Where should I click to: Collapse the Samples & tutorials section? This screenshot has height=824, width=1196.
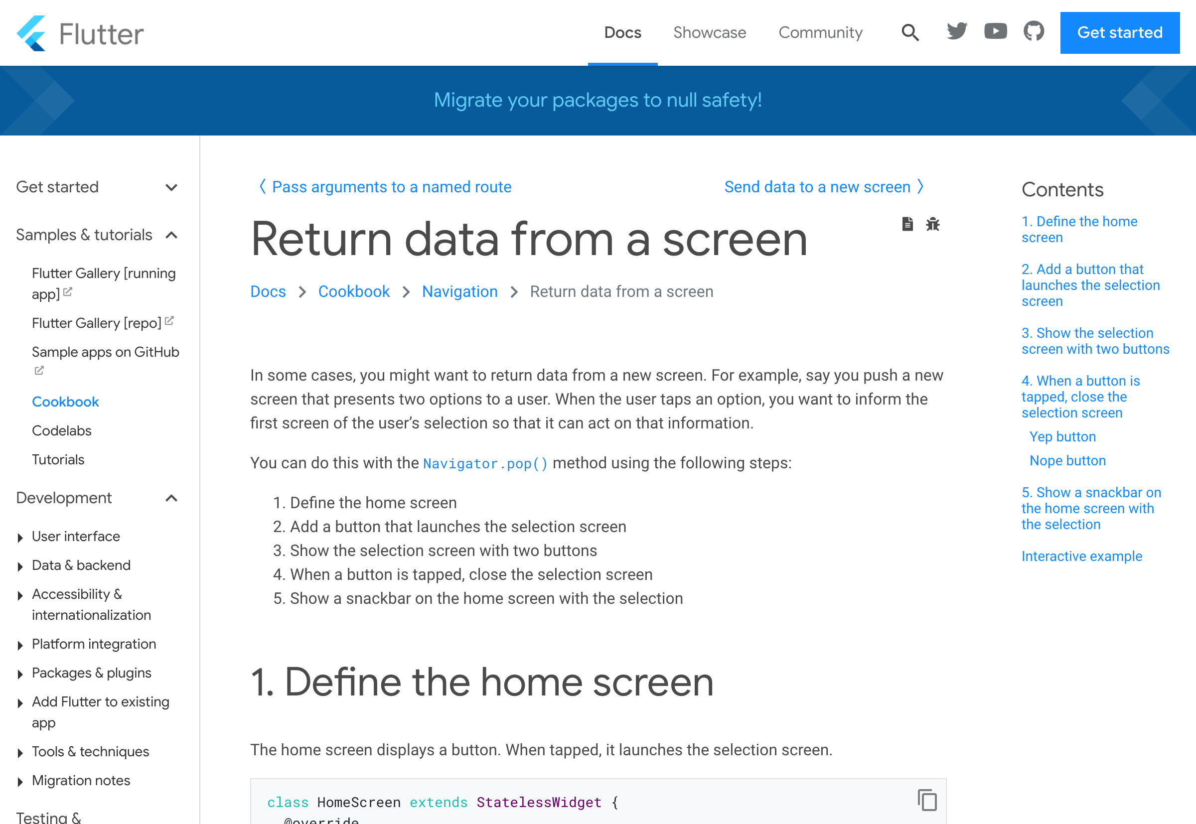pos(173,234)
